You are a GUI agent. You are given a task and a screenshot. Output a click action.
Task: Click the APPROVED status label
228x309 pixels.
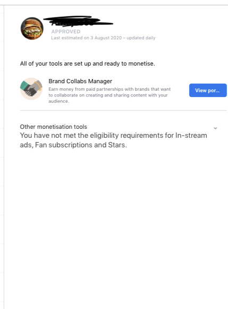66,31
